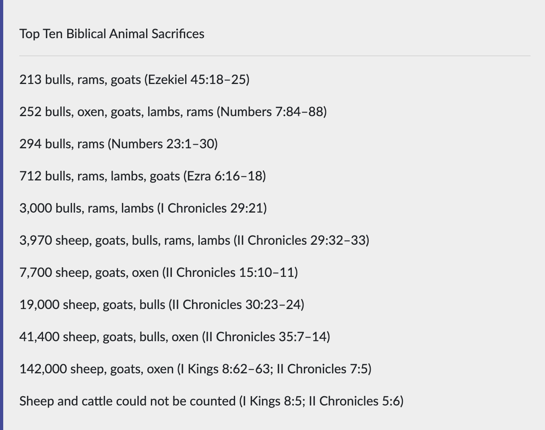Select the Ezra 6:16–18 sacrifice entry

tap(142, 176)
